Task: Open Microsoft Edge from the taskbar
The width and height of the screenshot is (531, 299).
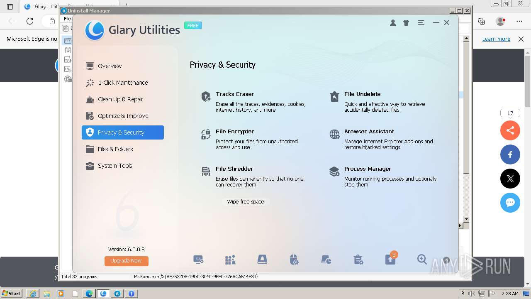Action: 89,294
